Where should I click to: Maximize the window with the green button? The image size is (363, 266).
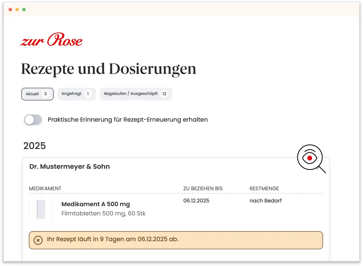click(24, 9)
